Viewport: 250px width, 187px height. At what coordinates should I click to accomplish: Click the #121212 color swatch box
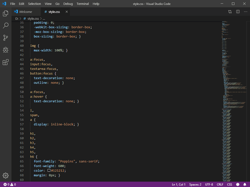tap(49, 170)
